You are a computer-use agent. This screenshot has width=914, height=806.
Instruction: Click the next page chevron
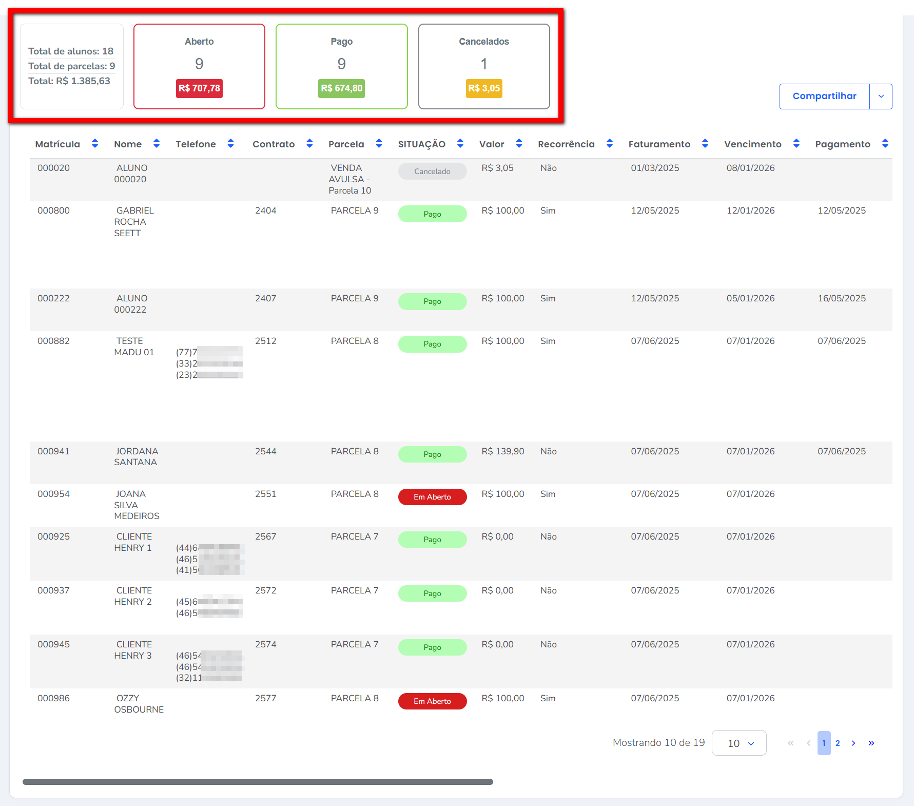pyautogui.click(x=853, y=743)
